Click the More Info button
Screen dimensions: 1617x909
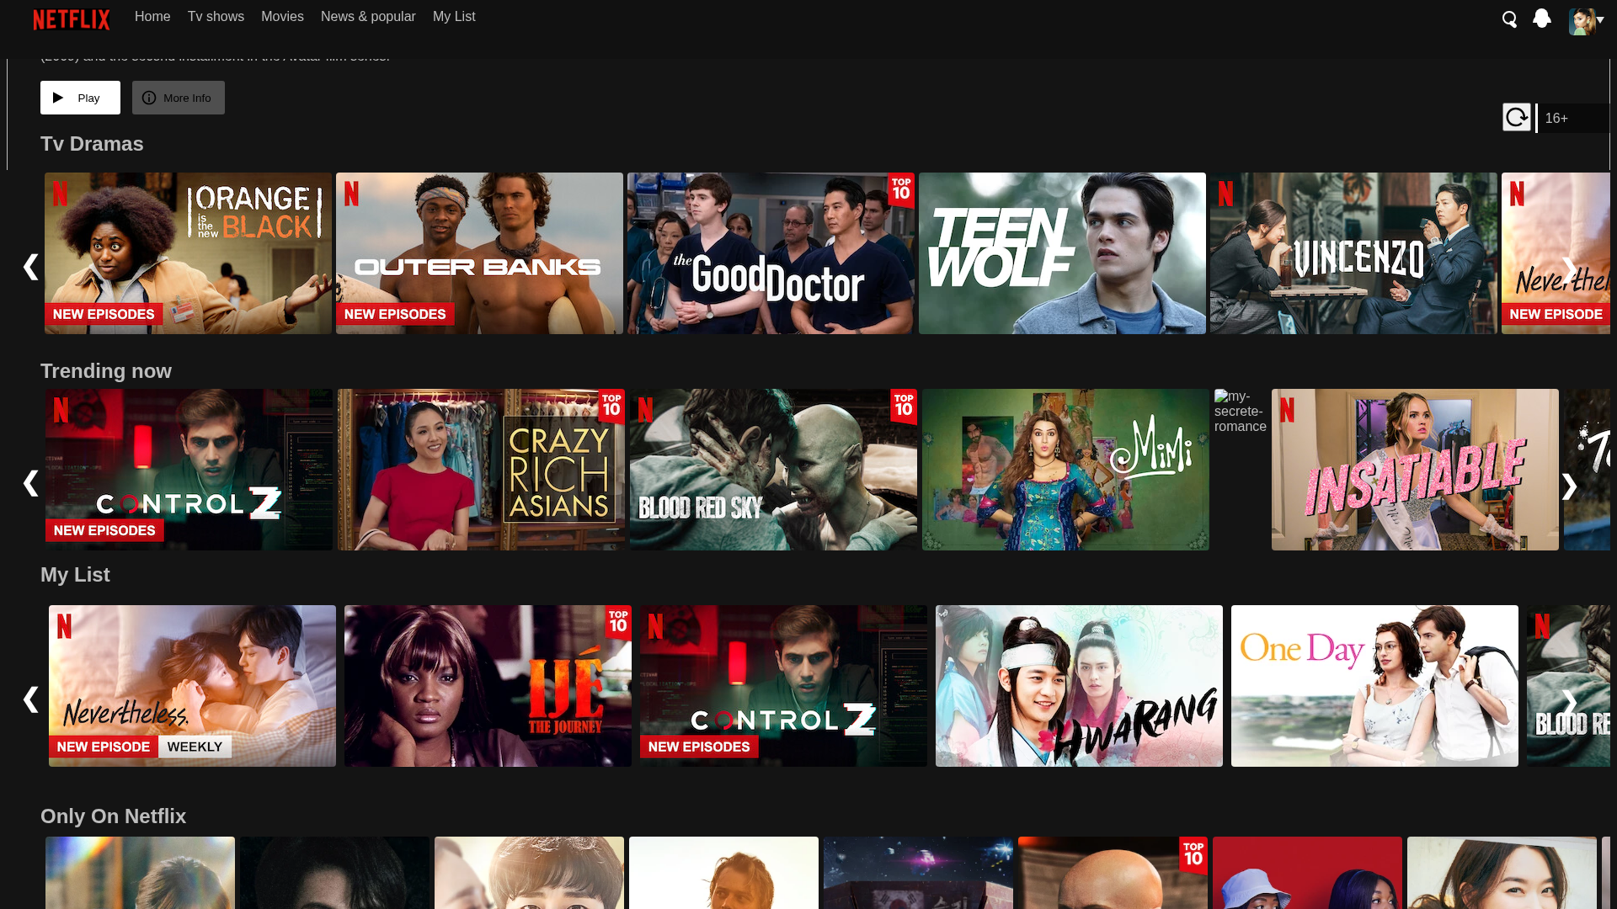point(178,98)
